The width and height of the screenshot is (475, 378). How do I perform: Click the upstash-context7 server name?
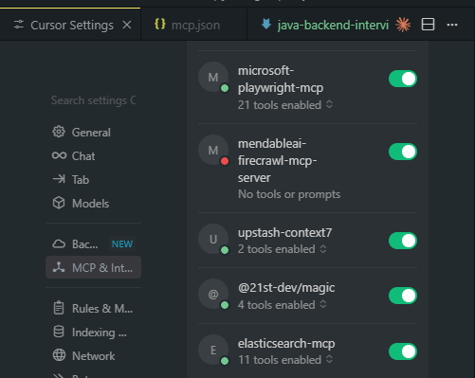tap(284, 232)
